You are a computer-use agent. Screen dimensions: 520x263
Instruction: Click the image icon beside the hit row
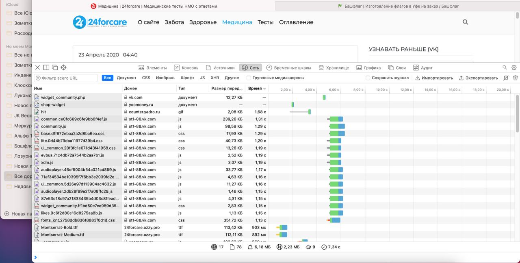37,112
